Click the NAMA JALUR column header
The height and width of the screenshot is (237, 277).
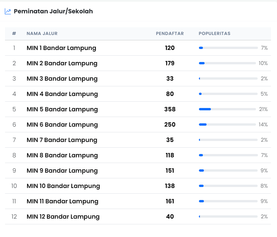coord(42,34)
